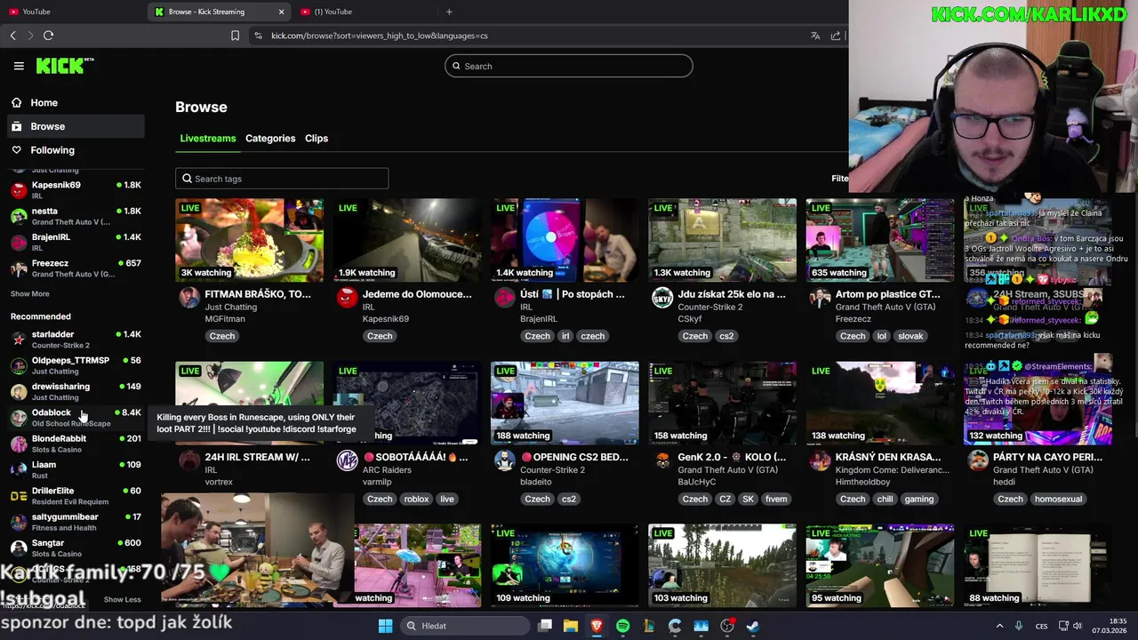The image size is (1138, 640).
Task: Click the Counter-Strike 2 category under CSkyf
Action: (710, 307)
